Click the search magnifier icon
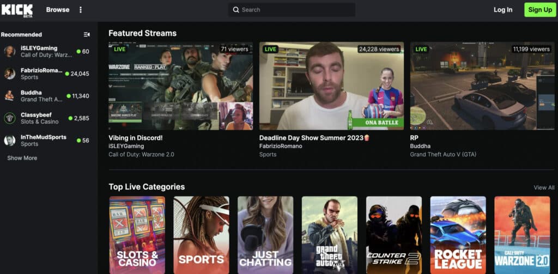 [236, 10]
